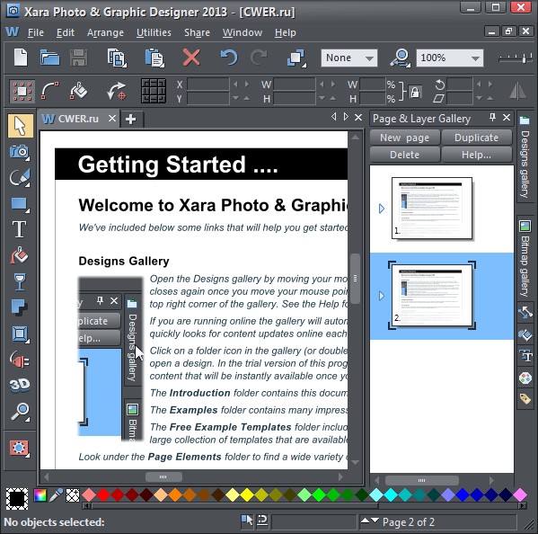Select the Text tool
This screenshot has width=538, height=534.
19,229
